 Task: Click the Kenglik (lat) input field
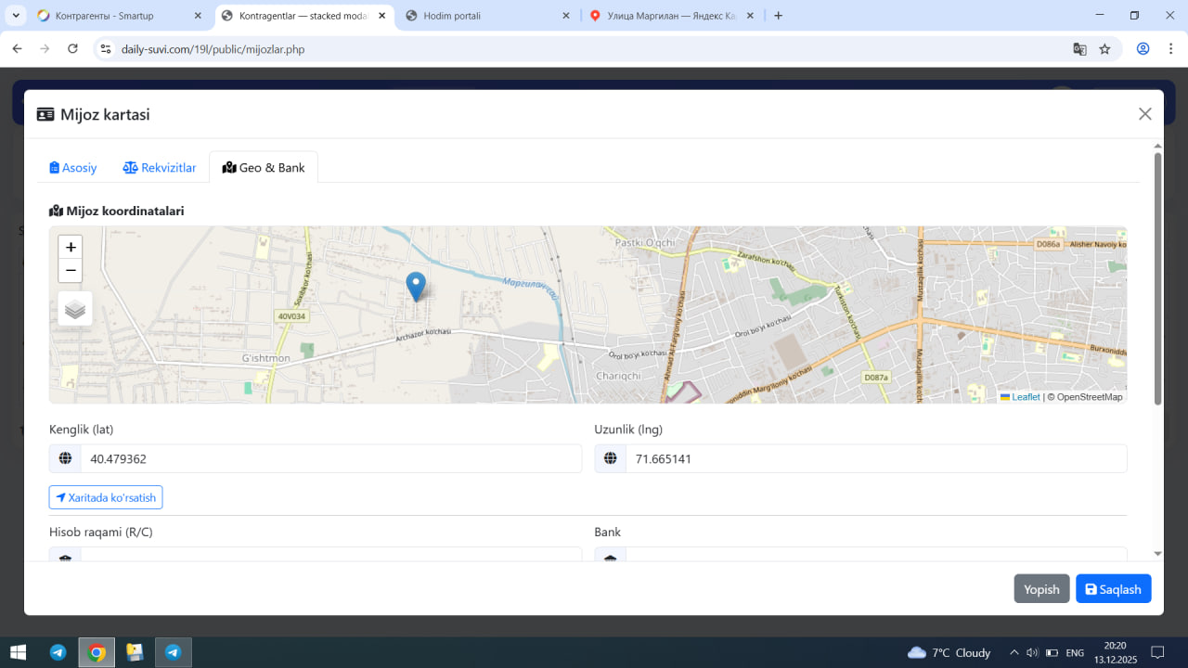coord(330,458)
